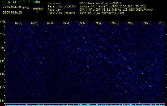Click the 0.7 kHz axis label
The image size is (167, 106).
(x=2, y=87)
